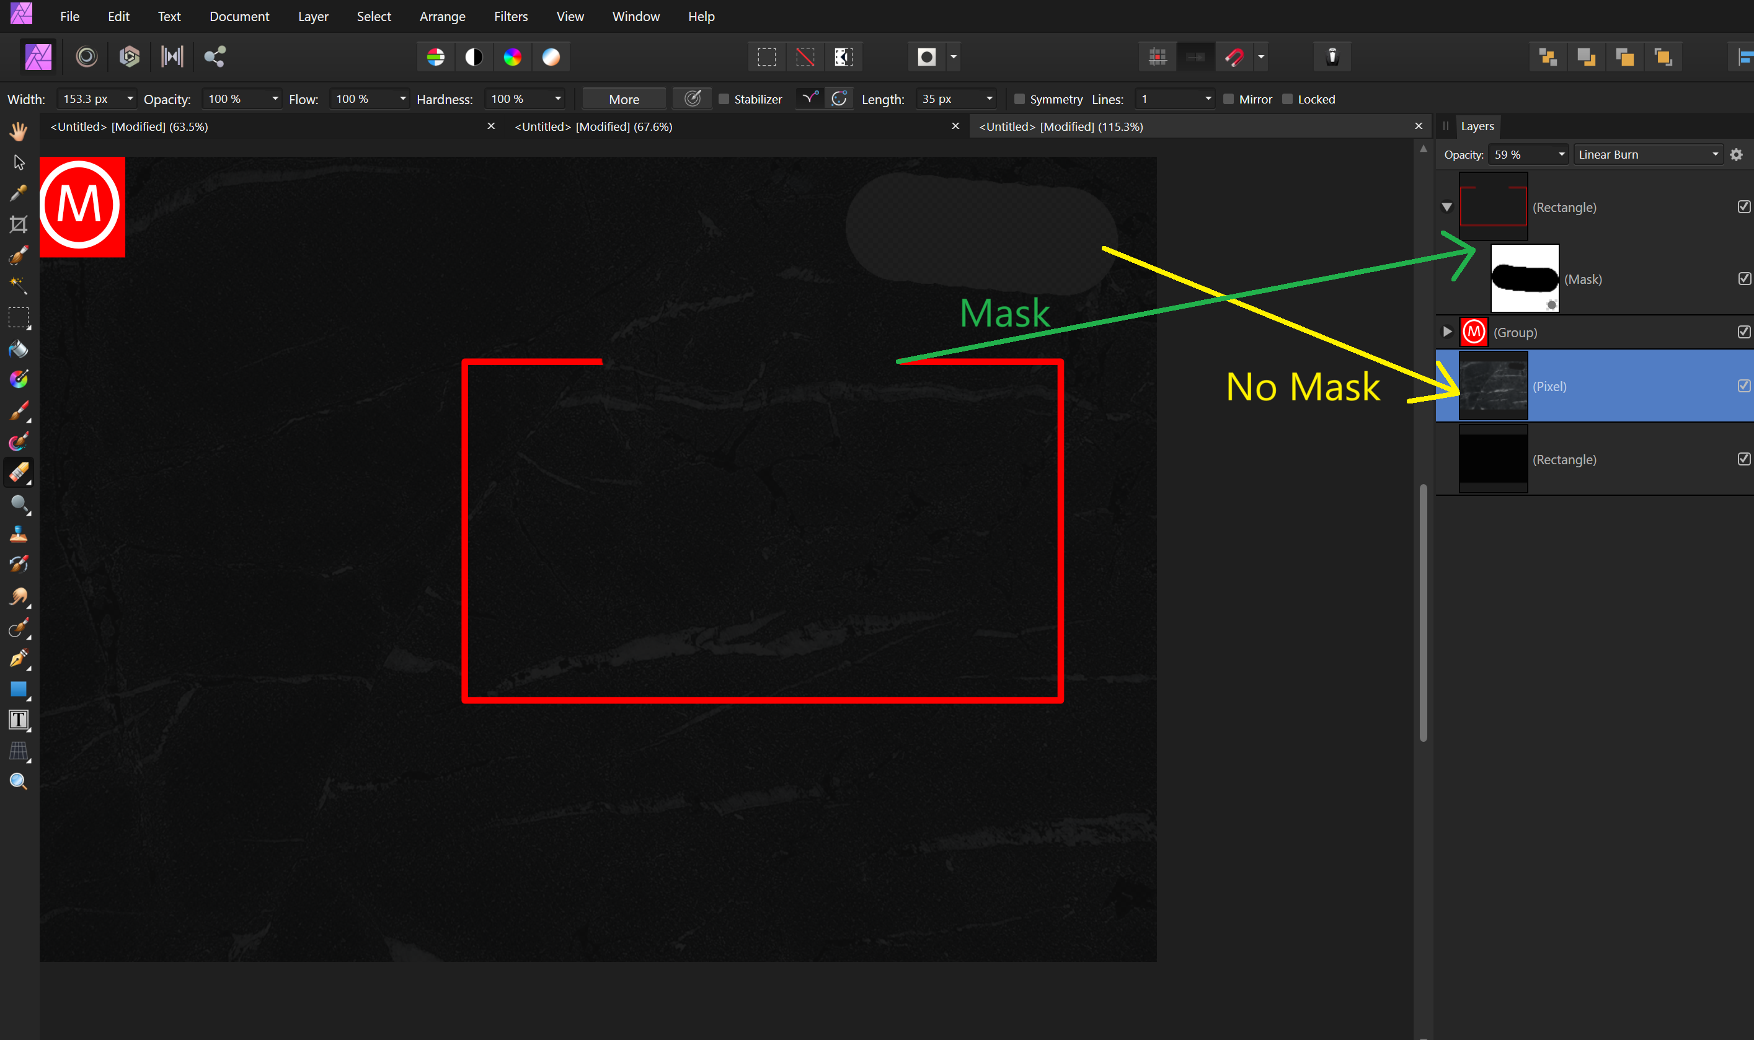Choose the Selection Brush tool
1754x1040 pixels.
19,255
